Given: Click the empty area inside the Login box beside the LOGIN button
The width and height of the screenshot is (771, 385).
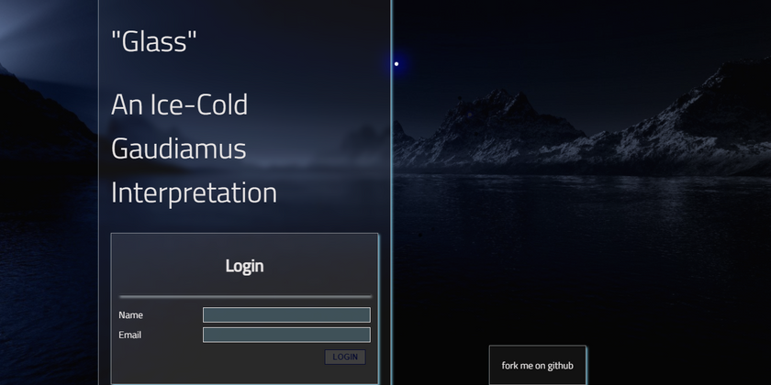Looking at the screenshot, I should 221,357.
